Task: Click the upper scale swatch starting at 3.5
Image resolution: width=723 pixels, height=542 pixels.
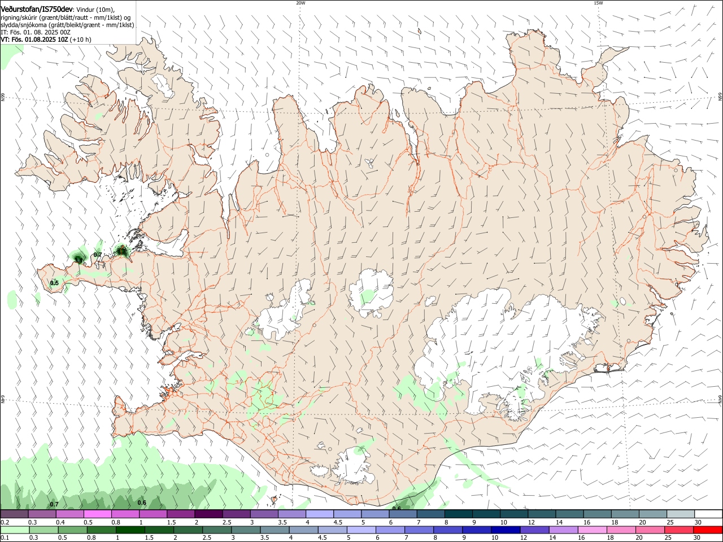Action: (292, 514)
